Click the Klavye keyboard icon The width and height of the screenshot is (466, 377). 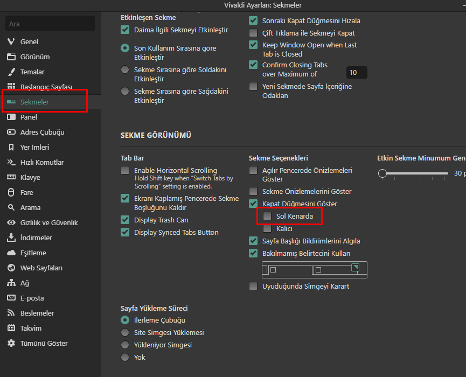point(11,177)
